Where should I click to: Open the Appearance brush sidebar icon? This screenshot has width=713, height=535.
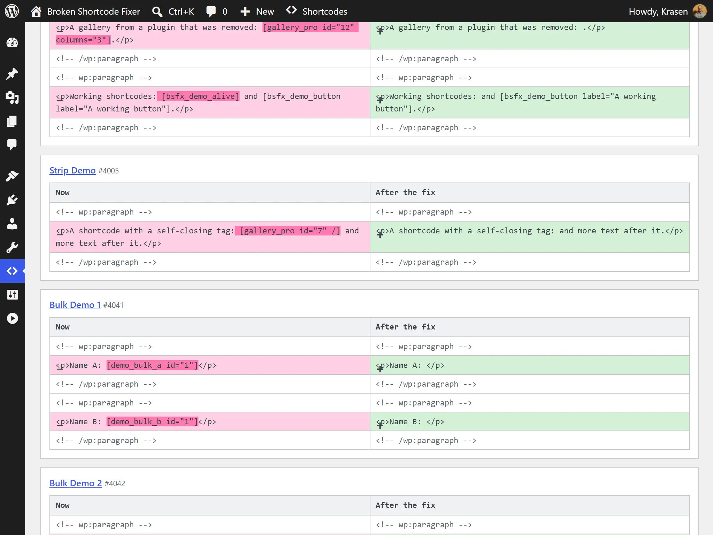[x=12, y=176]
